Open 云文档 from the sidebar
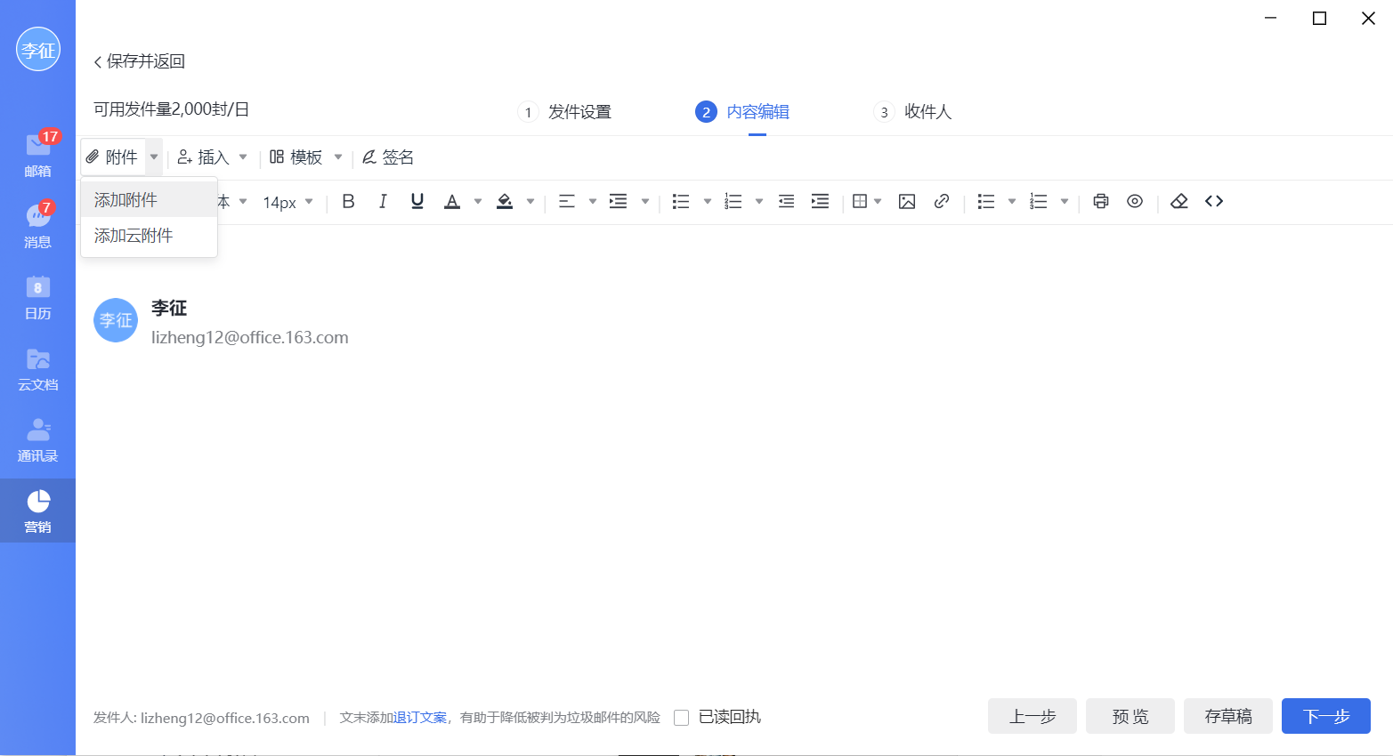 (x=37, y=367)
